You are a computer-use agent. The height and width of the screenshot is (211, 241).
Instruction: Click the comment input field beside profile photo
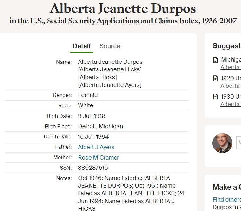pyautogui.click(x=238, y=142)
